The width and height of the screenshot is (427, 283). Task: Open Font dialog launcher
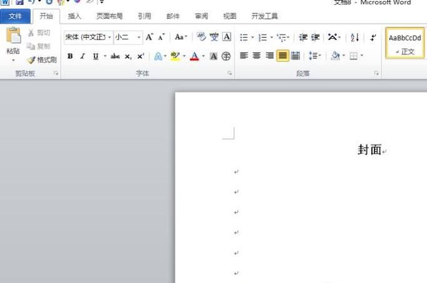pyautogui.click(x=230, y=73)
